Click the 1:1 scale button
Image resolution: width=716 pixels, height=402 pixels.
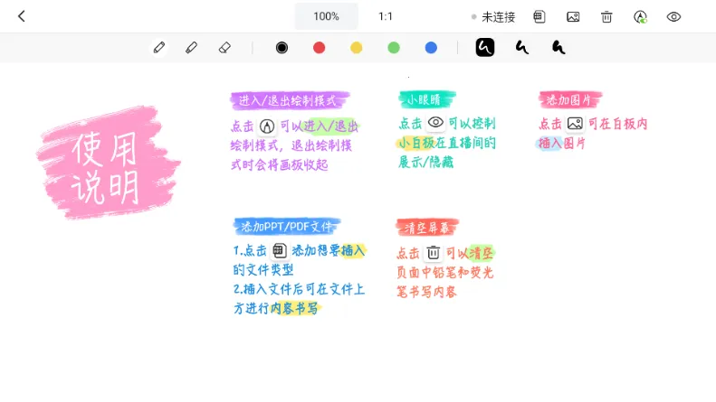click(386, 16)
